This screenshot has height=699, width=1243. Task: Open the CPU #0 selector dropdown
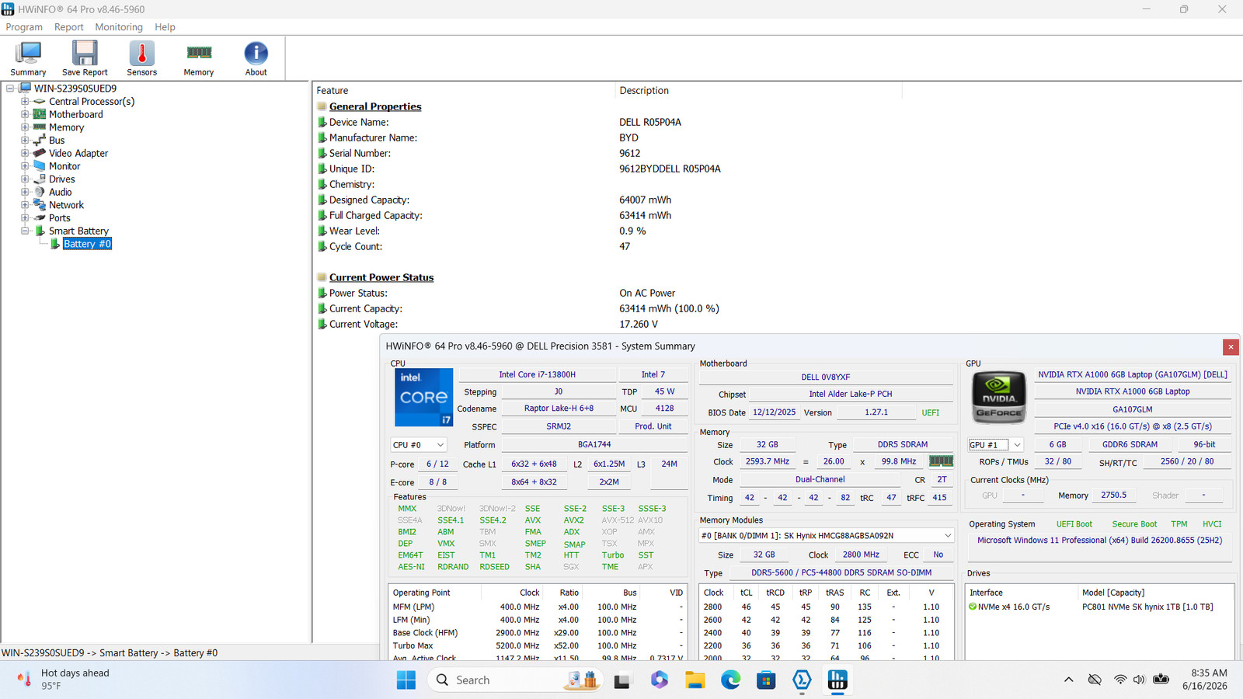click(x=419, y=445)
